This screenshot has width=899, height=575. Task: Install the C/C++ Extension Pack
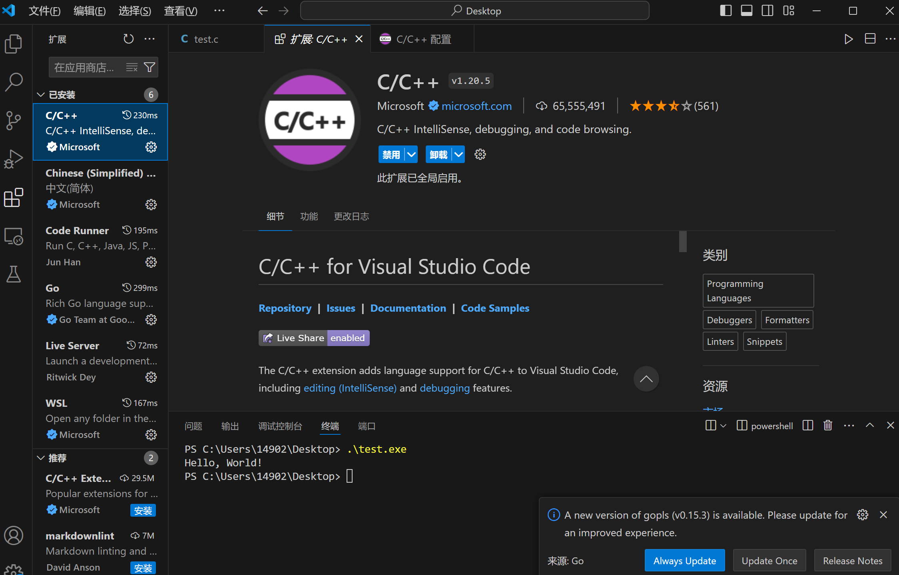click(x=143, y=510)
